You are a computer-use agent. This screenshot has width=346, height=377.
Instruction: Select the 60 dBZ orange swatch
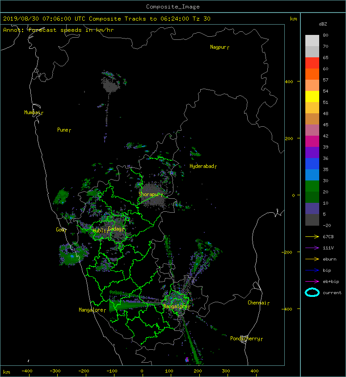click(312, 74)
